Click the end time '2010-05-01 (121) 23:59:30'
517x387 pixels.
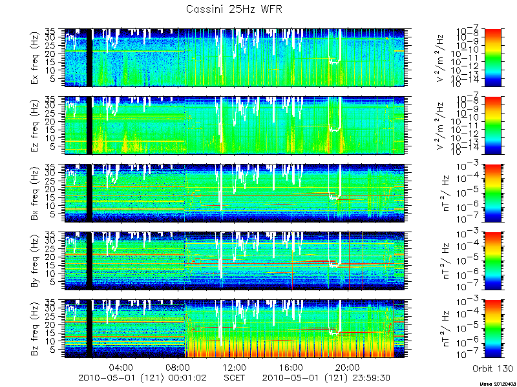pyautogui.click(x=326, y=378)
